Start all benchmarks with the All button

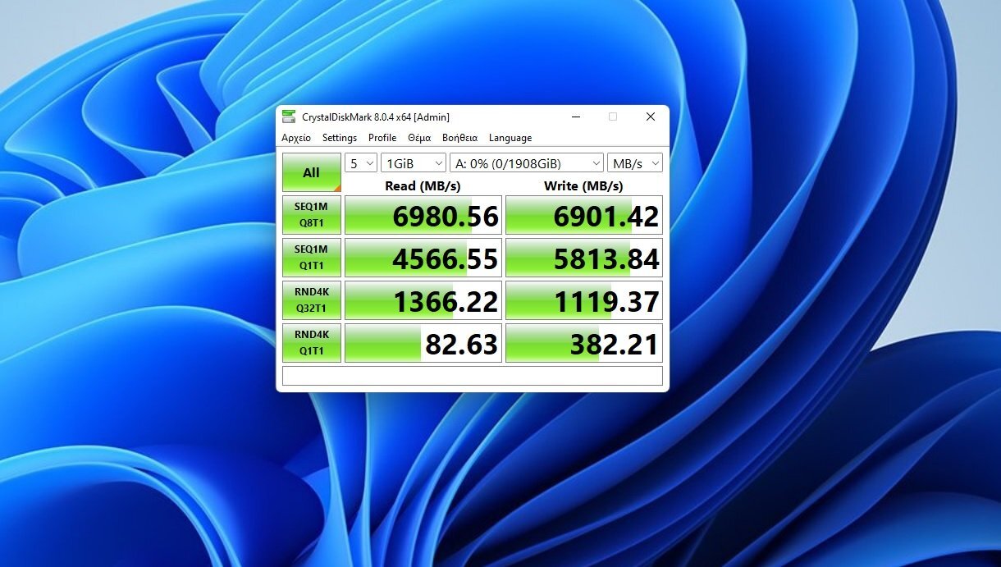[x=311, y=172]
